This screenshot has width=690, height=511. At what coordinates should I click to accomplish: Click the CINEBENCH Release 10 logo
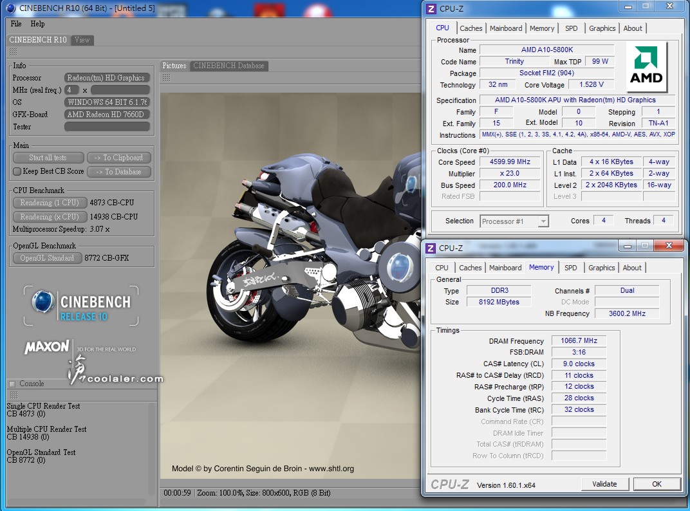pos(81,306)
